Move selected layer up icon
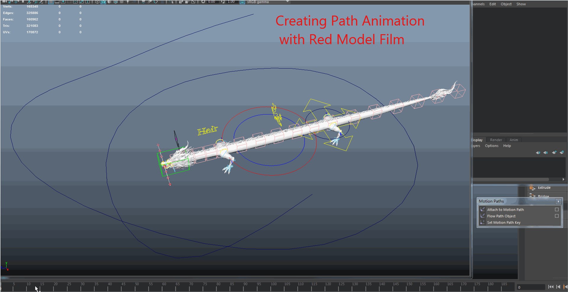 coord(538,153)
